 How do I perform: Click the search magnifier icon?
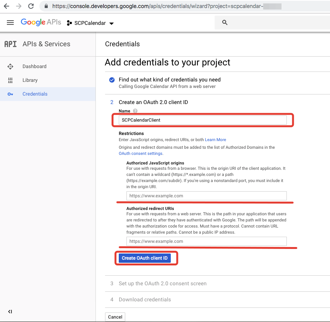coord(225,23)
